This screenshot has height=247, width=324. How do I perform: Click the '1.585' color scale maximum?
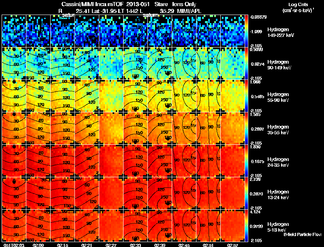point(255,114)
